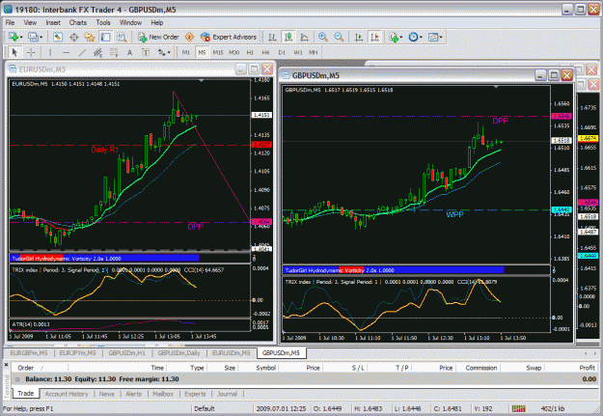Switch chart type to bar chart

pos(272,37)
